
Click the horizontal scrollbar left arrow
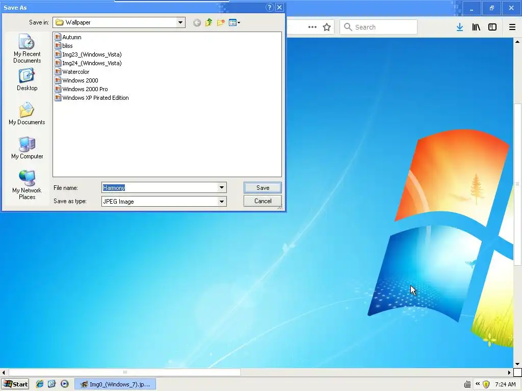(x=4, y=372)
